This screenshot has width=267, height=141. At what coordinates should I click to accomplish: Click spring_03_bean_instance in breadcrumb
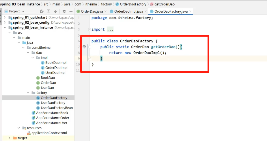pyautogui.click(x=20, y=4)
